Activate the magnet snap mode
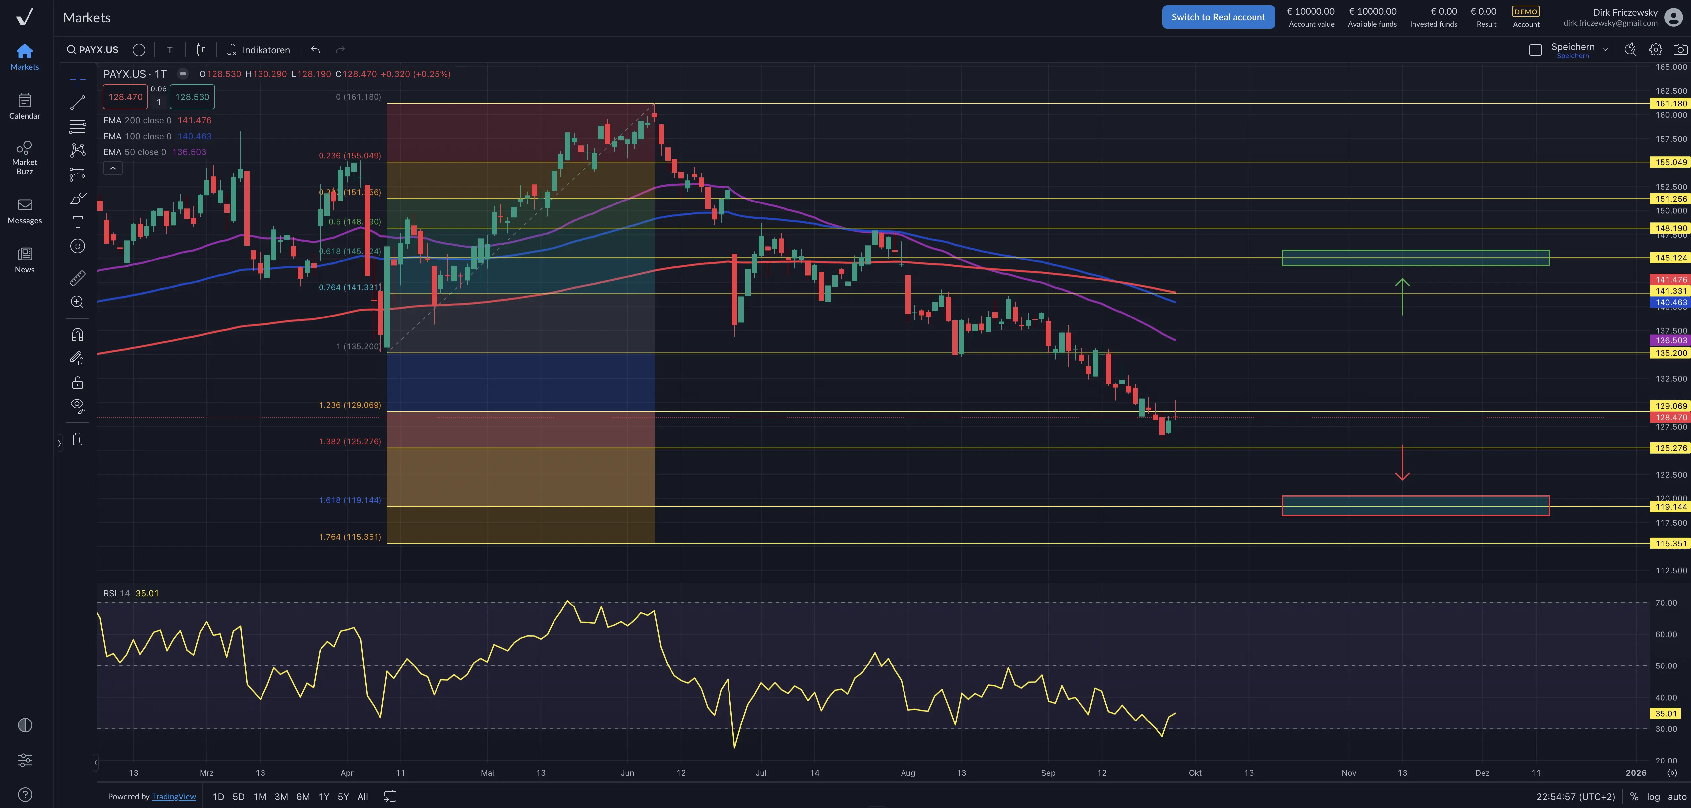Viewport: 1691px width, 808px height. (x=78, y=335)
